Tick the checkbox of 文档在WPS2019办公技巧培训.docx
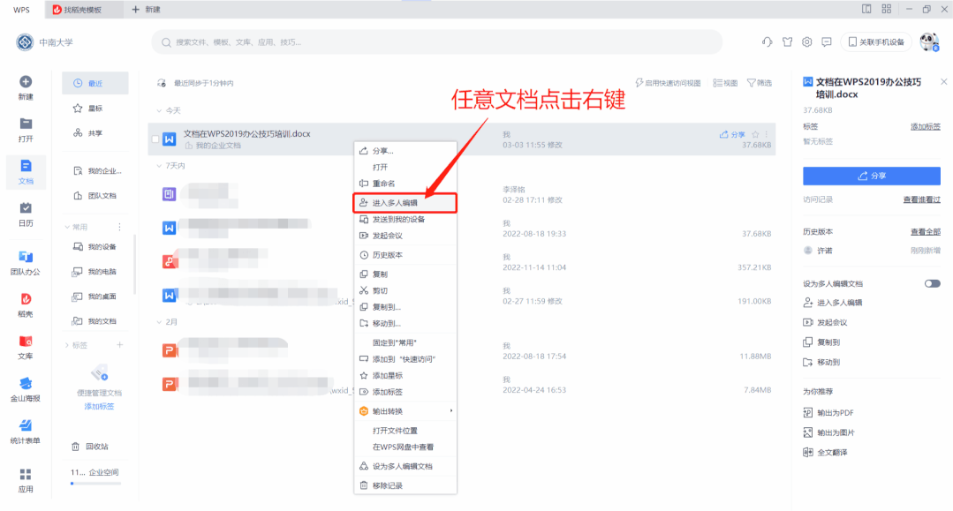953x511 pixels. pos(155,139)
